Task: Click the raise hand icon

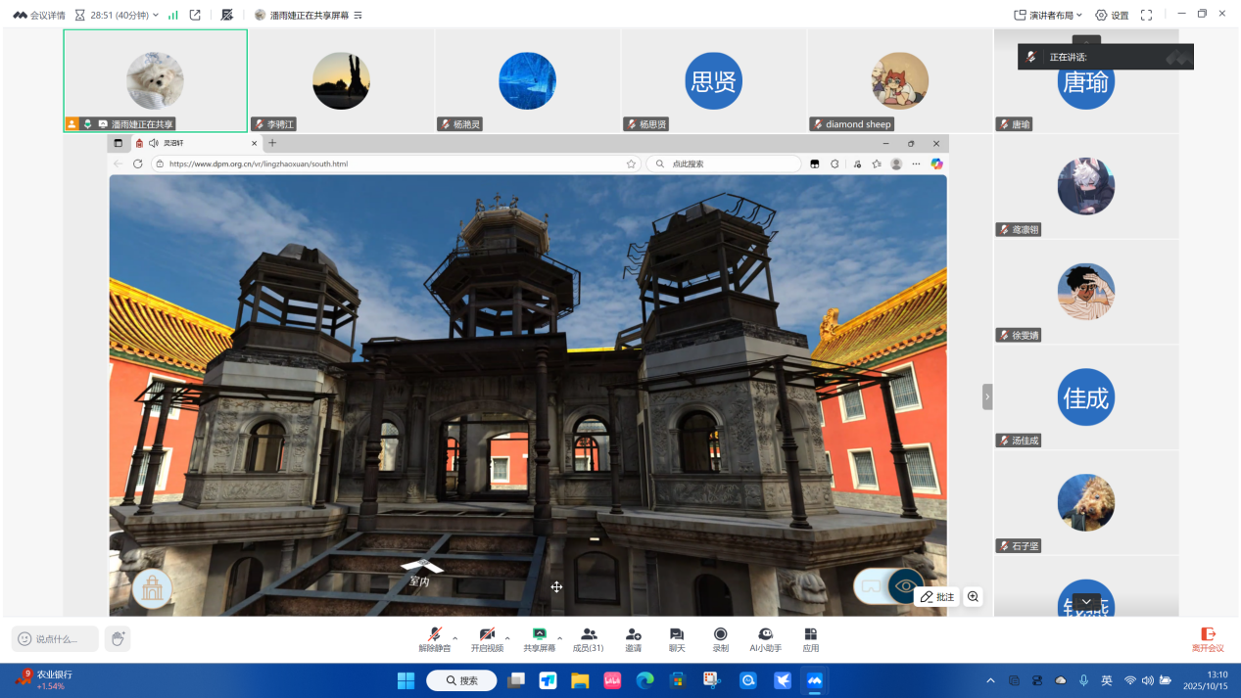Action: point(118,638)
